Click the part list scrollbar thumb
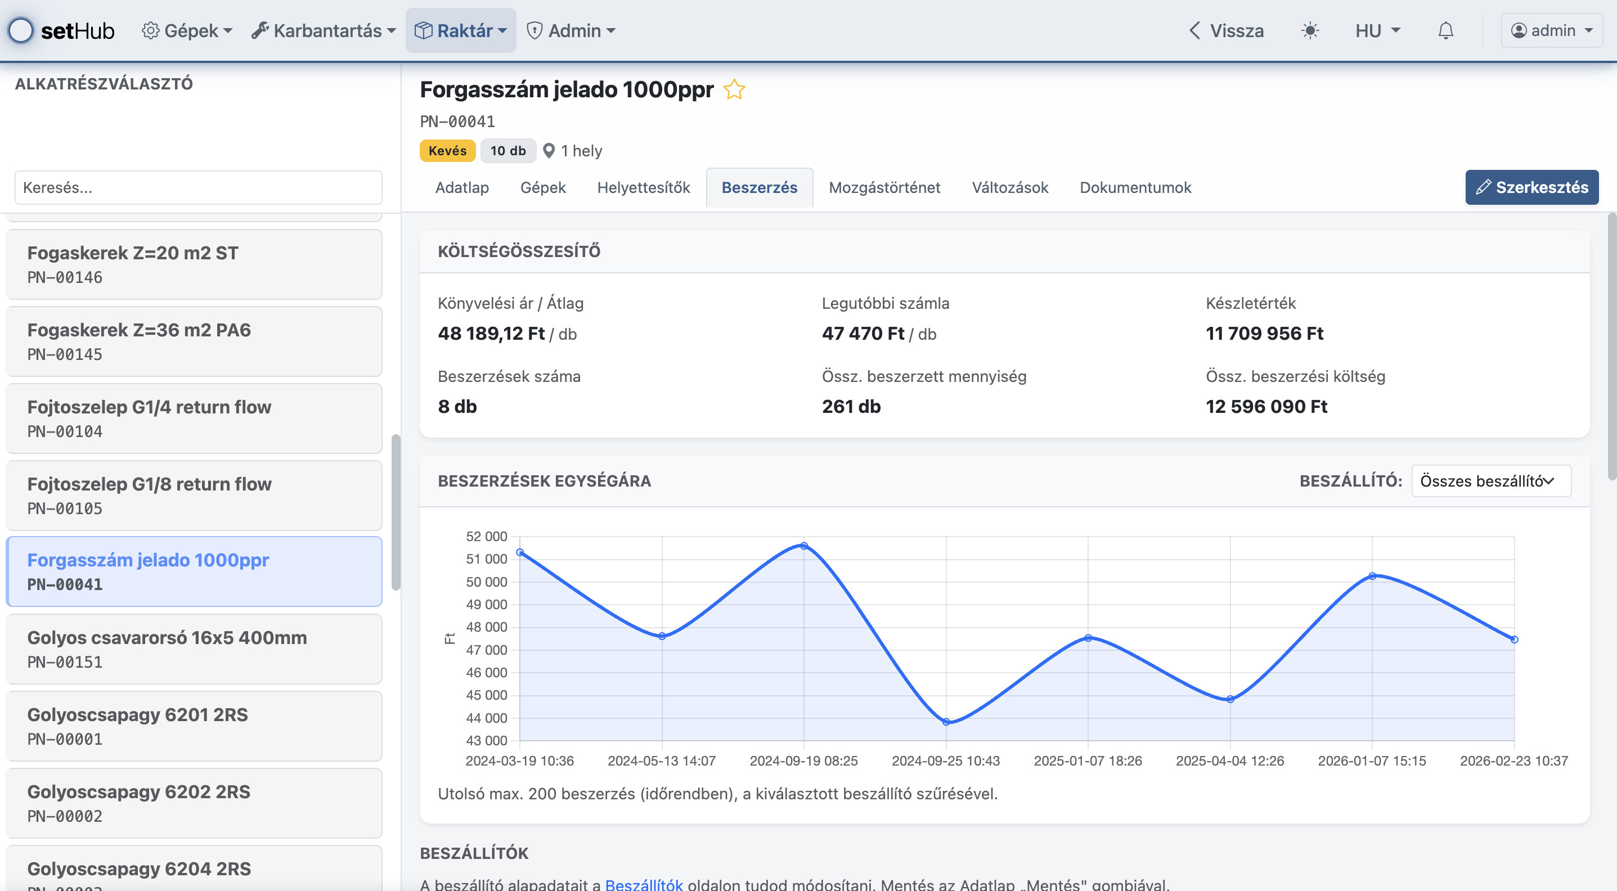The height and width of the screenshot is (891, 1617). coord(396,511)
